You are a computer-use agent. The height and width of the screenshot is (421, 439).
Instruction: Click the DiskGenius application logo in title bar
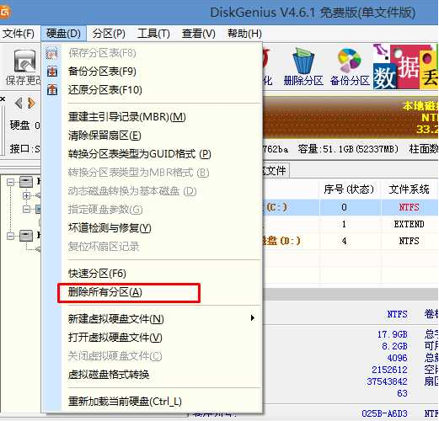[x=4, y=13]
